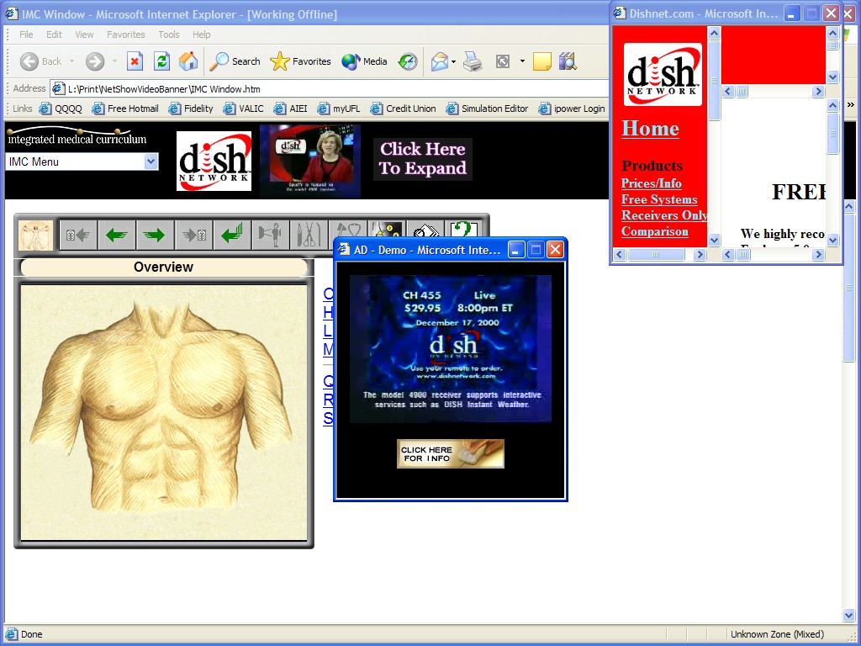Click the Simulation Editor link
The height and width of the screenshot is (646, 861).
(x=488, y=109)
